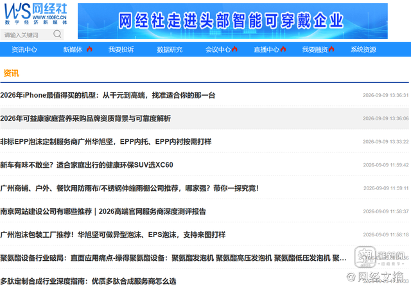Screen dimensions: 411x291
Task: Click the flame icon beside 我要融资
Action: 331,49
